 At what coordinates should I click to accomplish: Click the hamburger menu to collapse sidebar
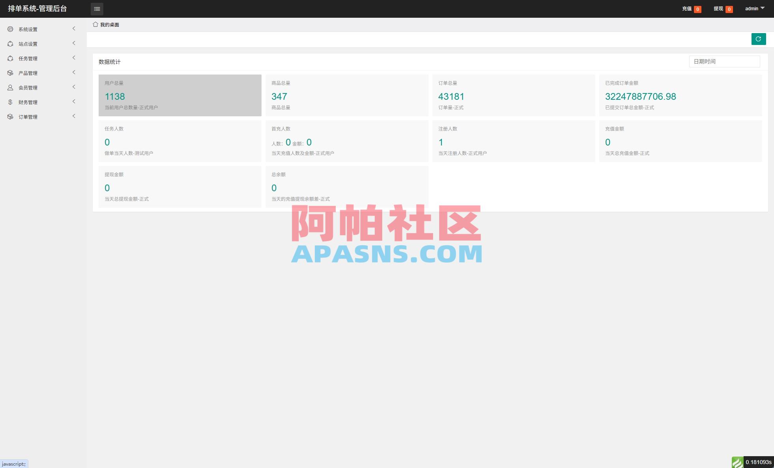click(x=97, y=9)
